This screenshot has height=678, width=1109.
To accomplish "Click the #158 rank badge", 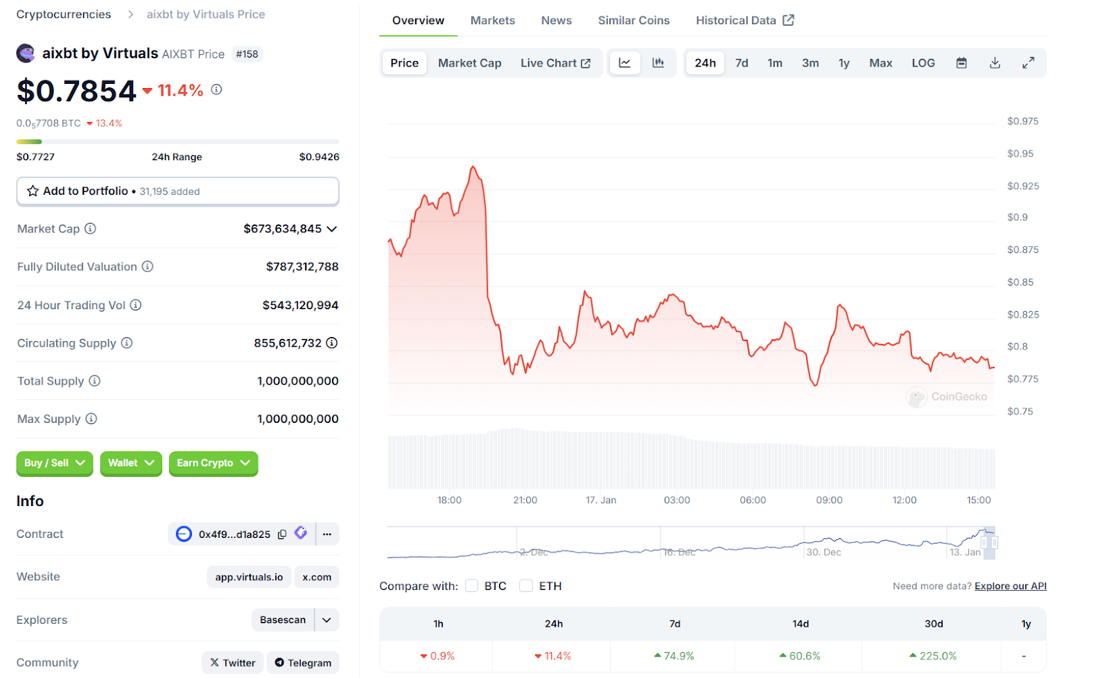I will tap(247, 54).
